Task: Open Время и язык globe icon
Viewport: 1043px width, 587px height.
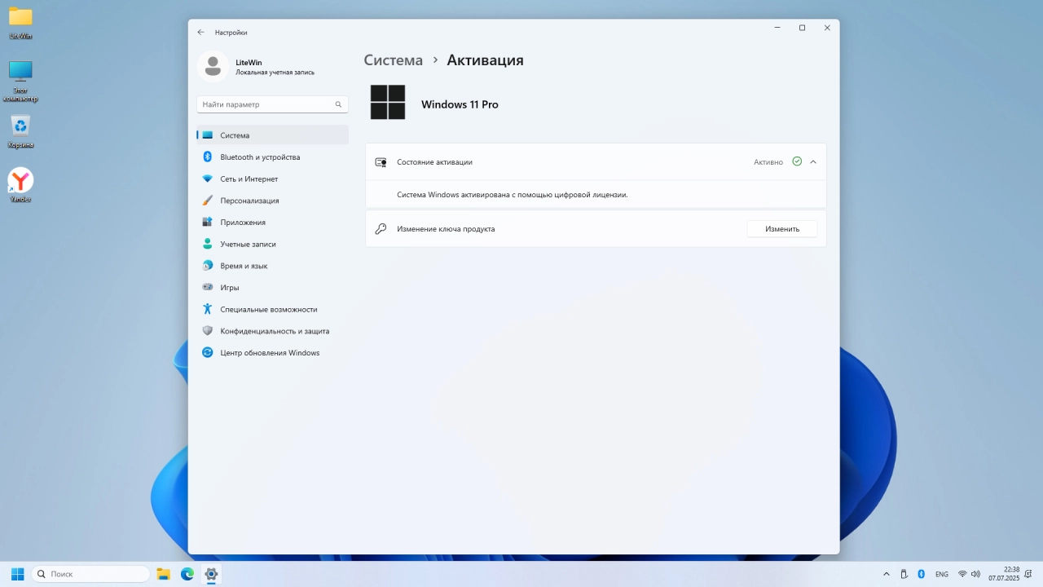Action: tap(208, 266)
